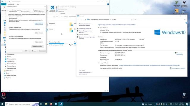Open File Explorer taskbar icon
This screenshot has width=190, height=106.
pyautogui.click(x=46, y=104)
